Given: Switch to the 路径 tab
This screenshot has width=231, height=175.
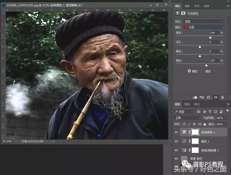Looking at the screenshot, I should click(197, 104).
